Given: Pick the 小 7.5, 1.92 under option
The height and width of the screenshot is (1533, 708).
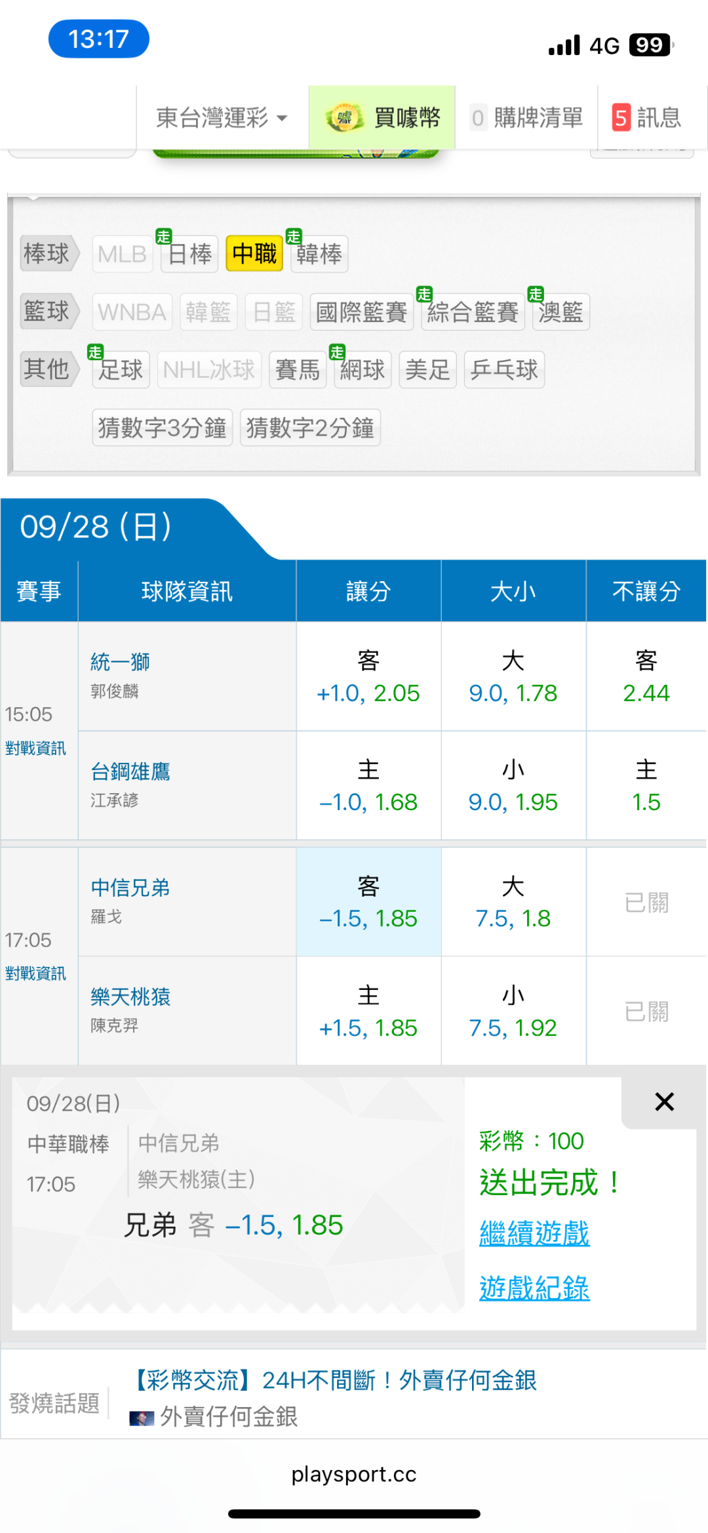Looking at the screenshot, I should click(x=513, y=1012).
